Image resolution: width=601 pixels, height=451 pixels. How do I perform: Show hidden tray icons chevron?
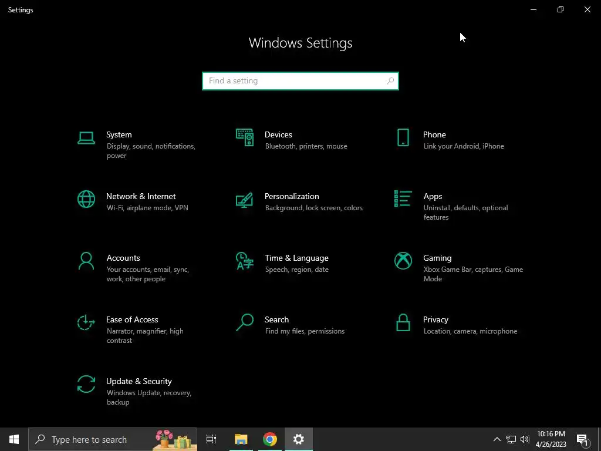coord(497,439)
